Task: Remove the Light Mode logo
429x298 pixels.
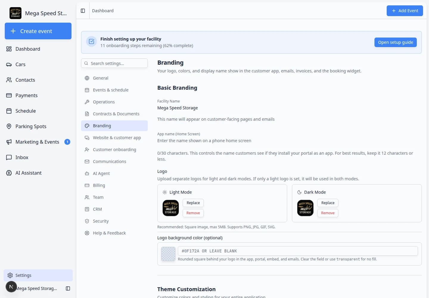Action: (x=193, y=213)
